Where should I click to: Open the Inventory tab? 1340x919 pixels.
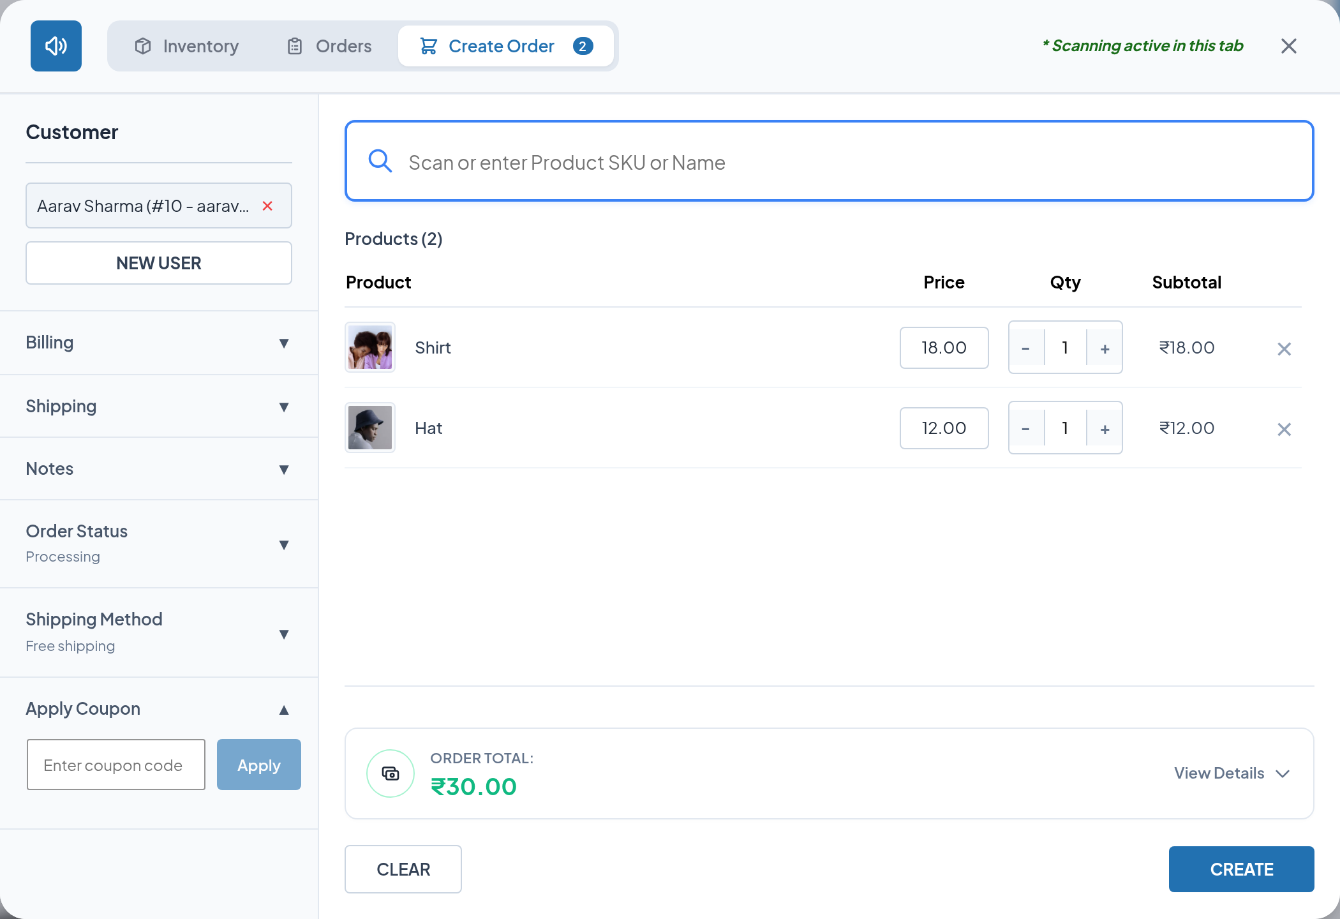click(x=186, y=46)
